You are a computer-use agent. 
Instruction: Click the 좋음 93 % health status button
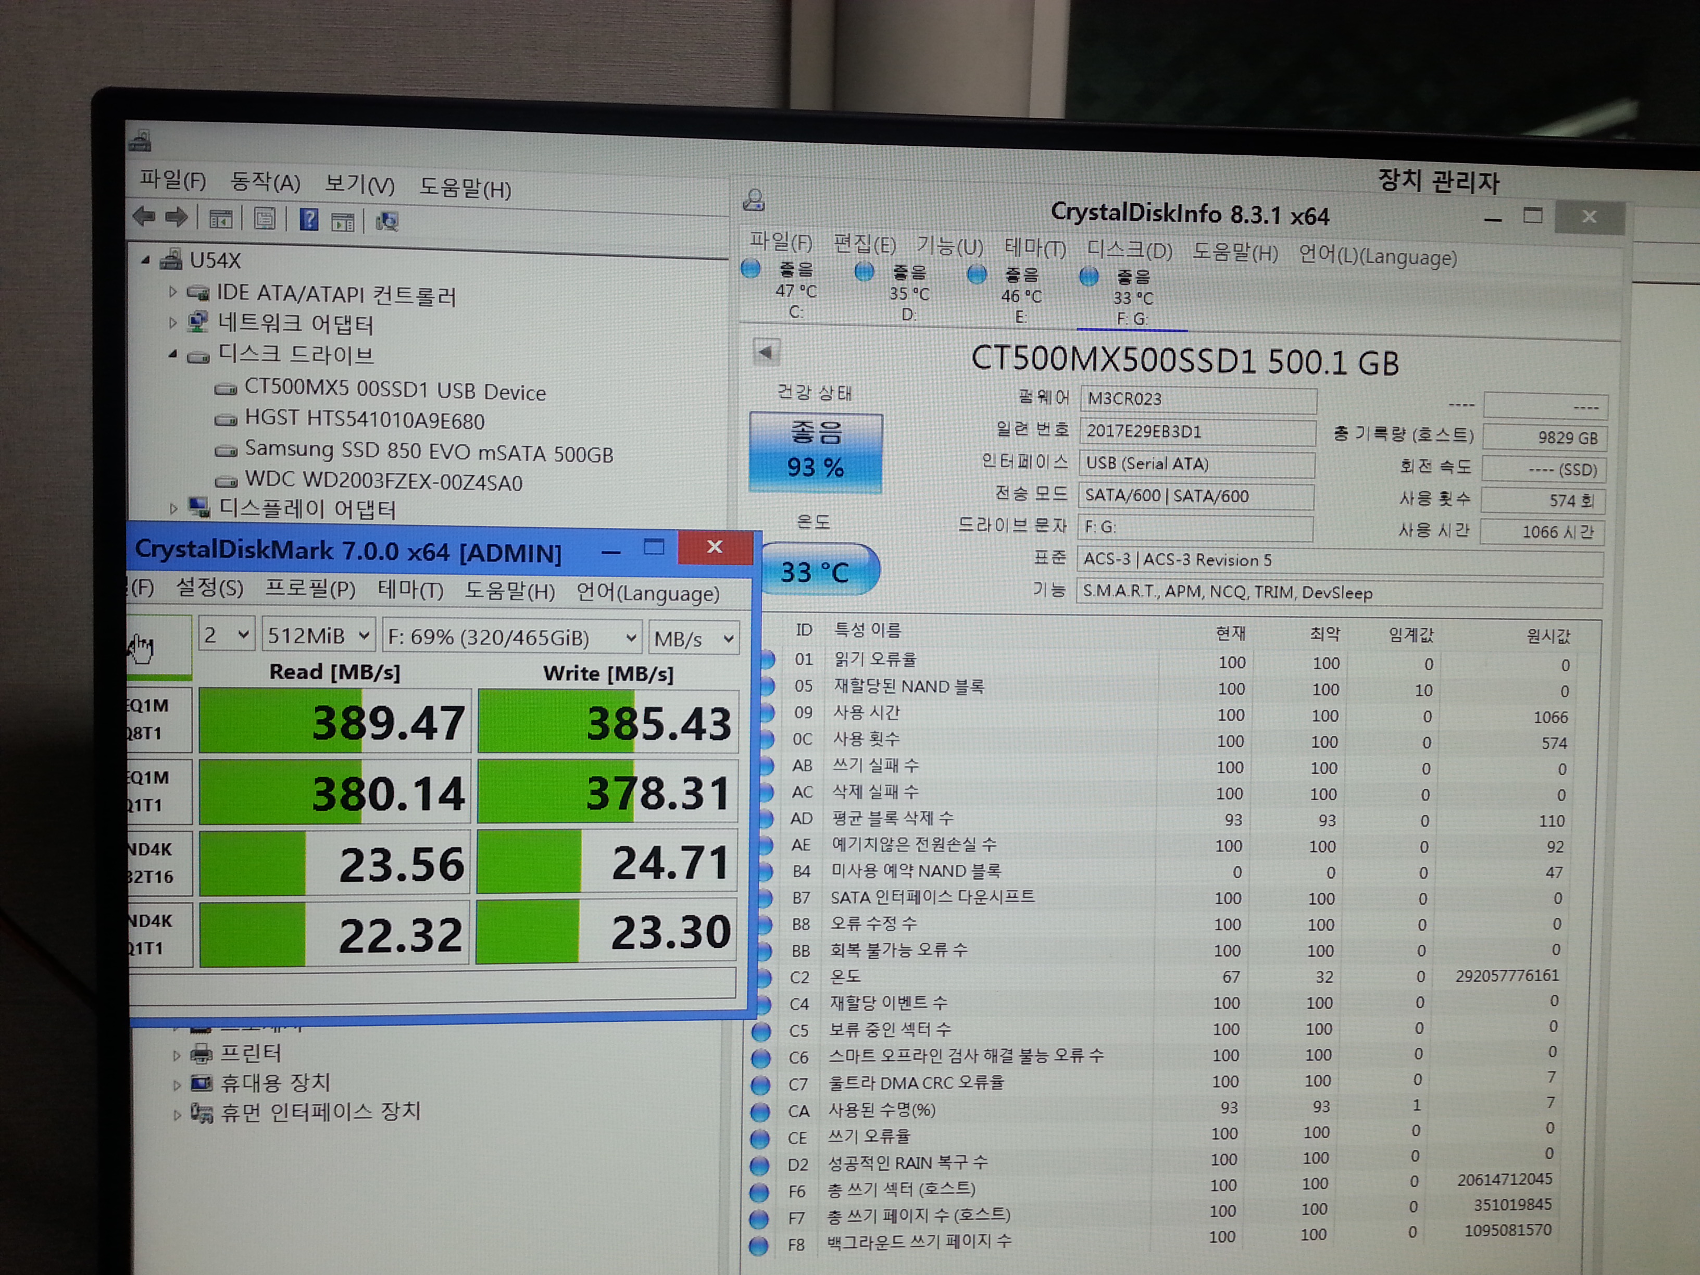(x=816, y=453)
